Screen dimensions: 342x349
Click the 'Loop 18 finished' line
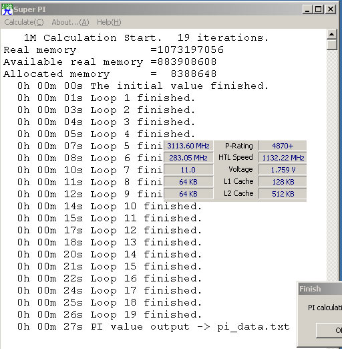coord(110,303)
